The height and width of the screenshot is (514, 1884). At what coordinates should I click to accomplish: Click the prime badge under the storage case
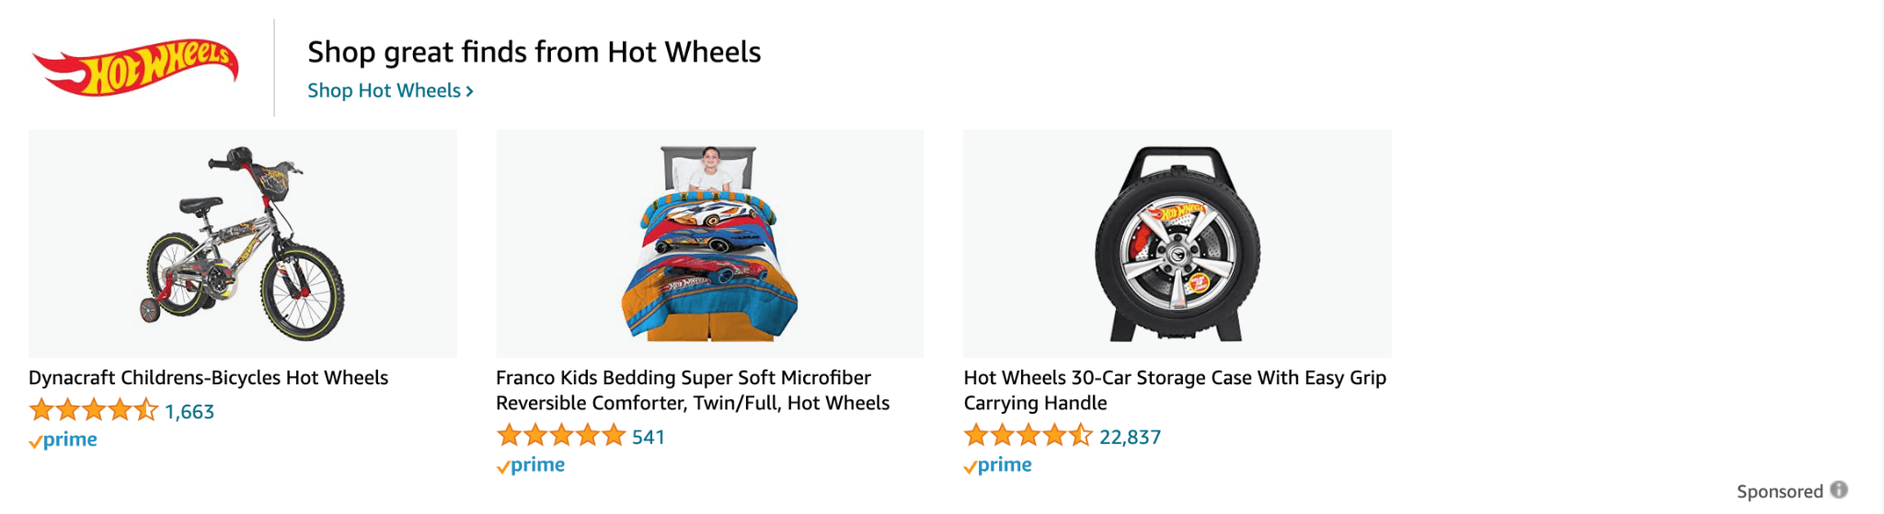point(998,465)
